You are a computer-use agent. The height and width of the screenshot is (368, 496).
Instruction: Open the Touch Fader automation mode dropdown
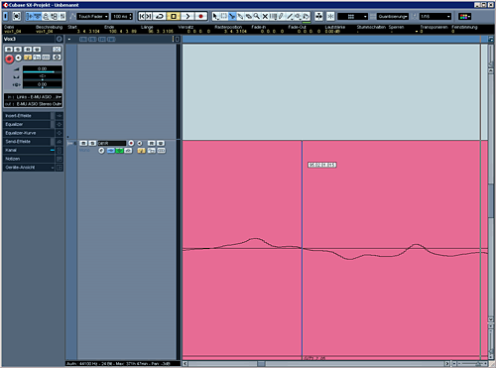click(93, 16)
